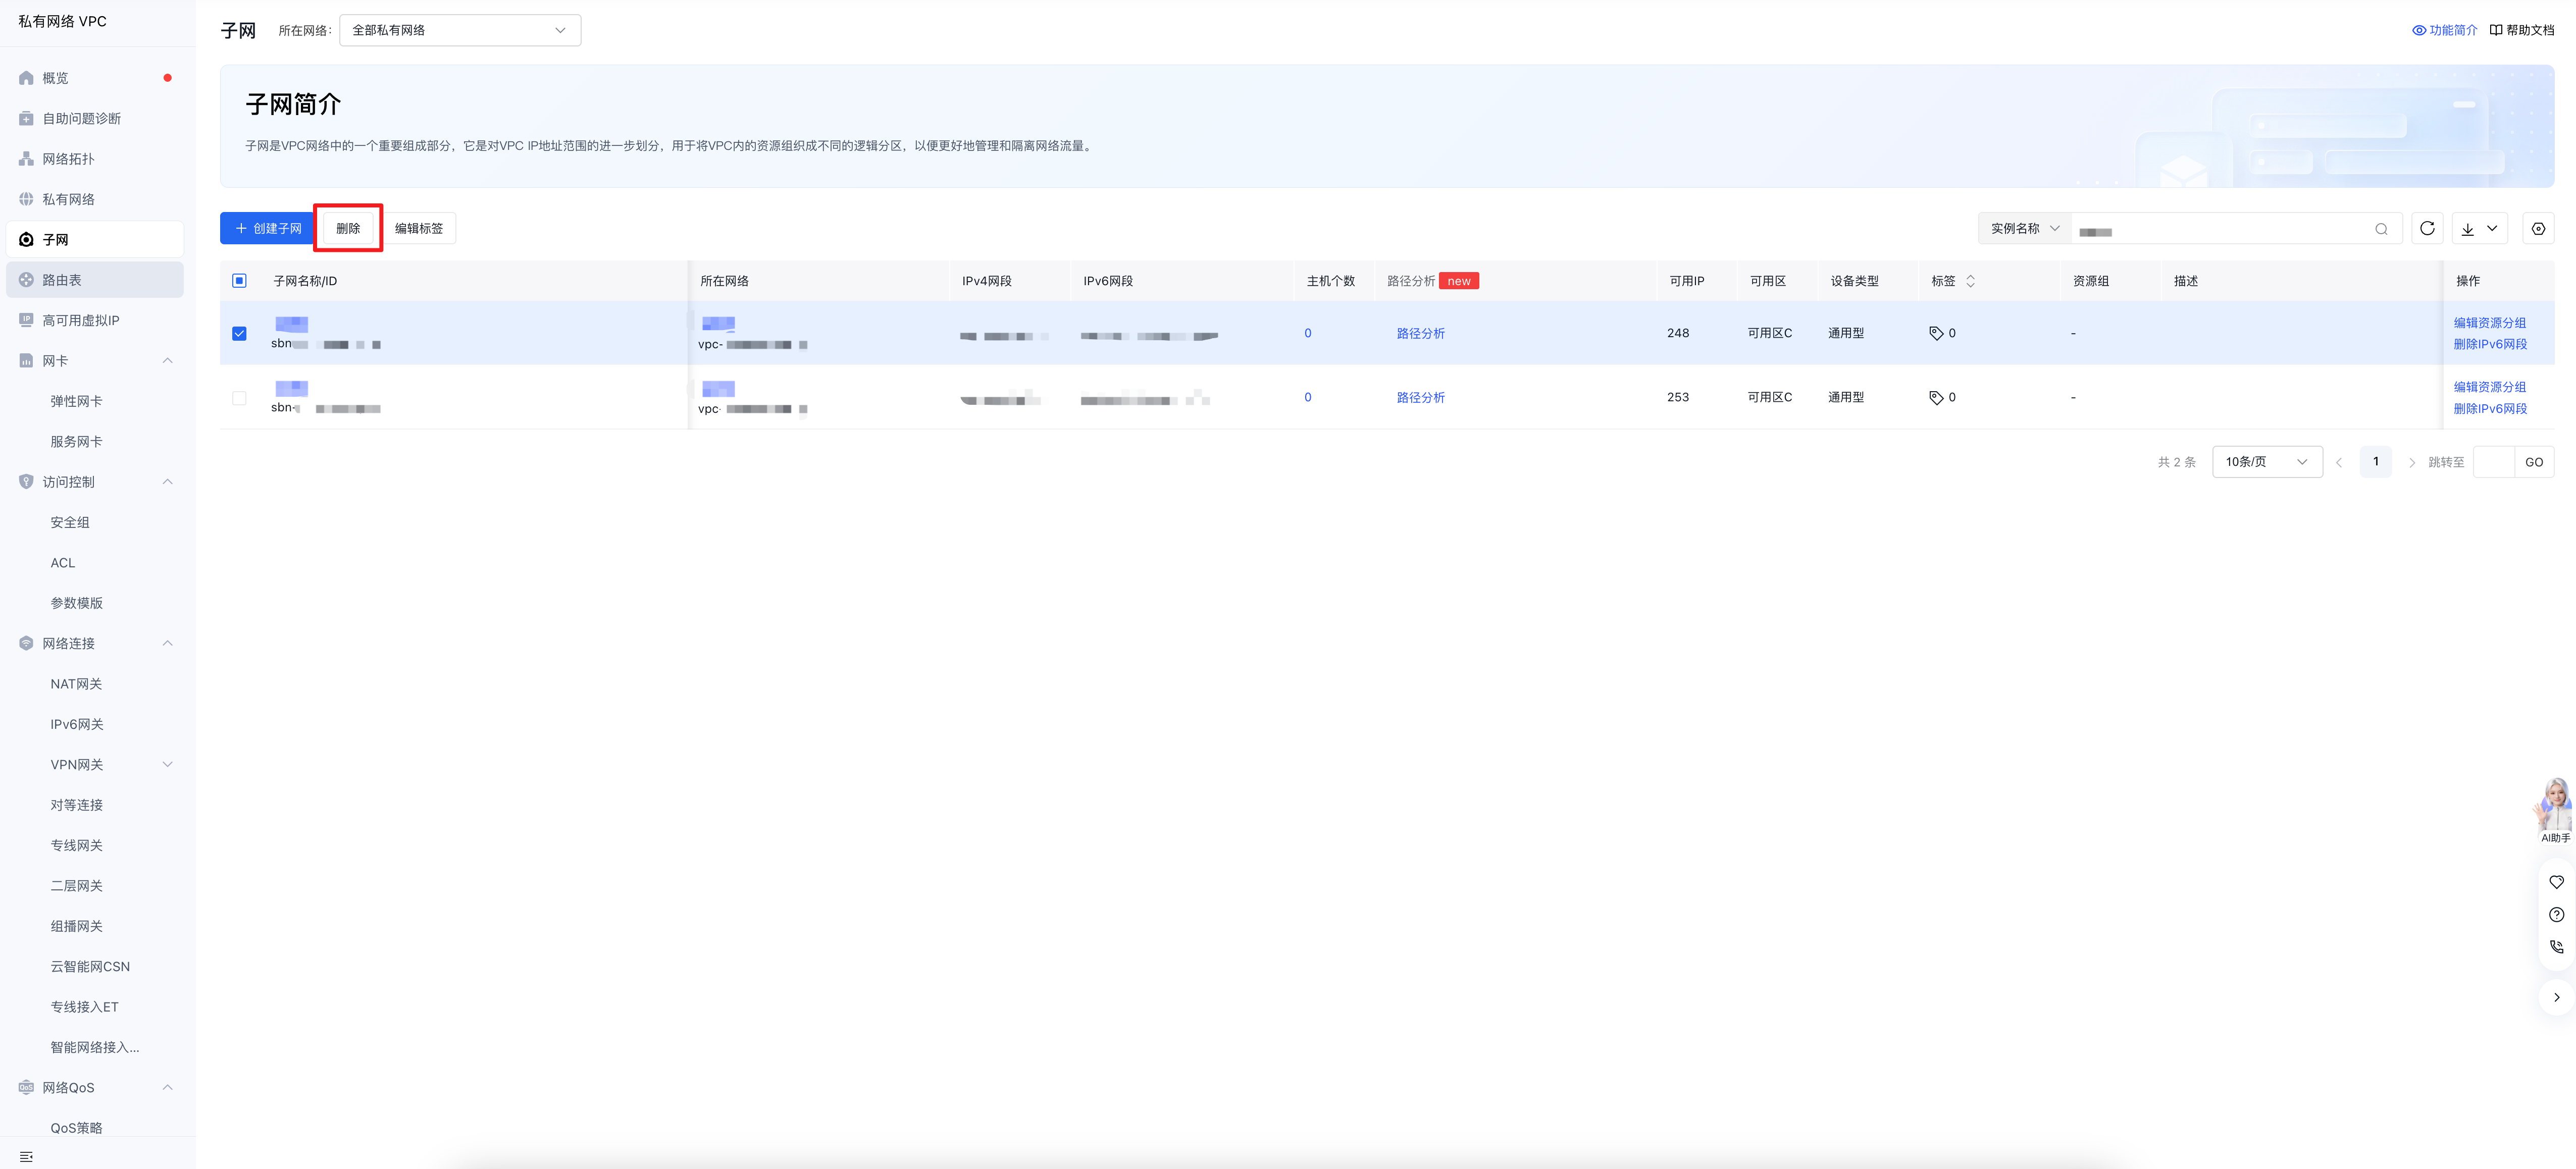Click the right arrow expand panel icon
Image resolution: width=2576 pixels, height=1169 pixels.
point(2556,997)
